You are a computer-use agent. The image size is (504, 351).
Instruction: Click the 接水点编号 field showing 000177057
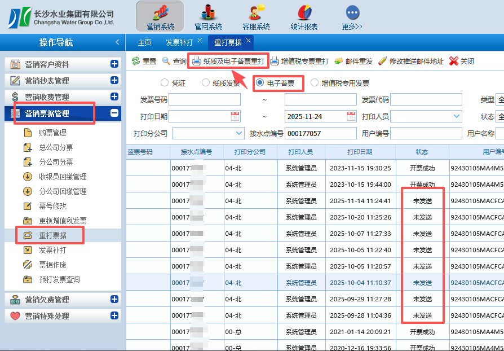(321, 133)
